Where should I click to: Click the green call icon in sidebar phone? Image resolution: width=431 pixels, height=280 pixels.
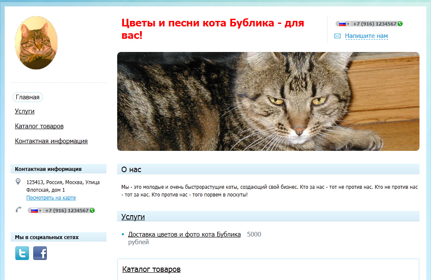pos(92,211)
